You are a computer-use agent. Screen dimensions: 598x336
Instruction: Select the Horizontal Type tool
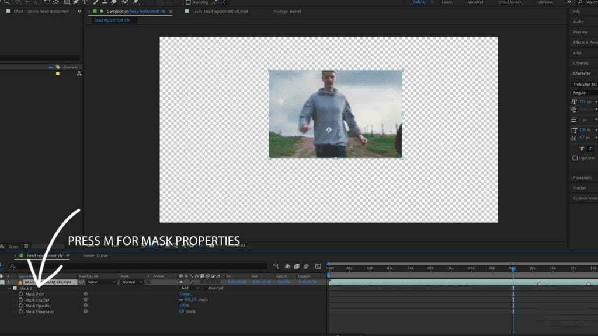pos(85,2)
